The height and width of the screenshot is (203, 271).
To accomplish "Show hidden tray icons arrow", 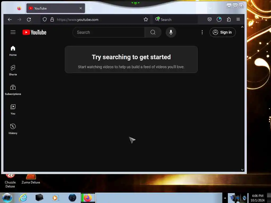I will [x=225, y=198].
